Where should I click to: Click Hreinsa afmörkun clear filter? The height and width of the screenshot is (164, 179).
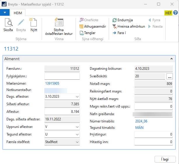(x=129, y=26)
